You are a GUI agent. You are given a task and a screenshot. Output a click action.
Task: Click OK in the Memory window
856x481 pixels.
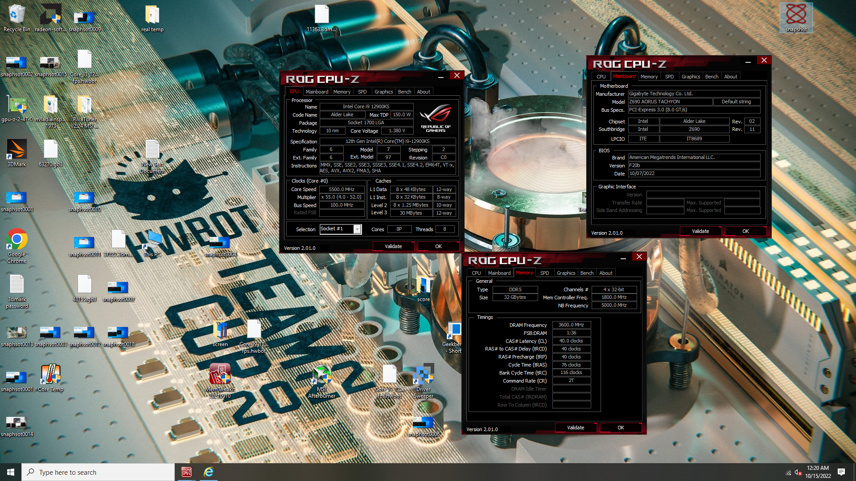click(621, 428)
